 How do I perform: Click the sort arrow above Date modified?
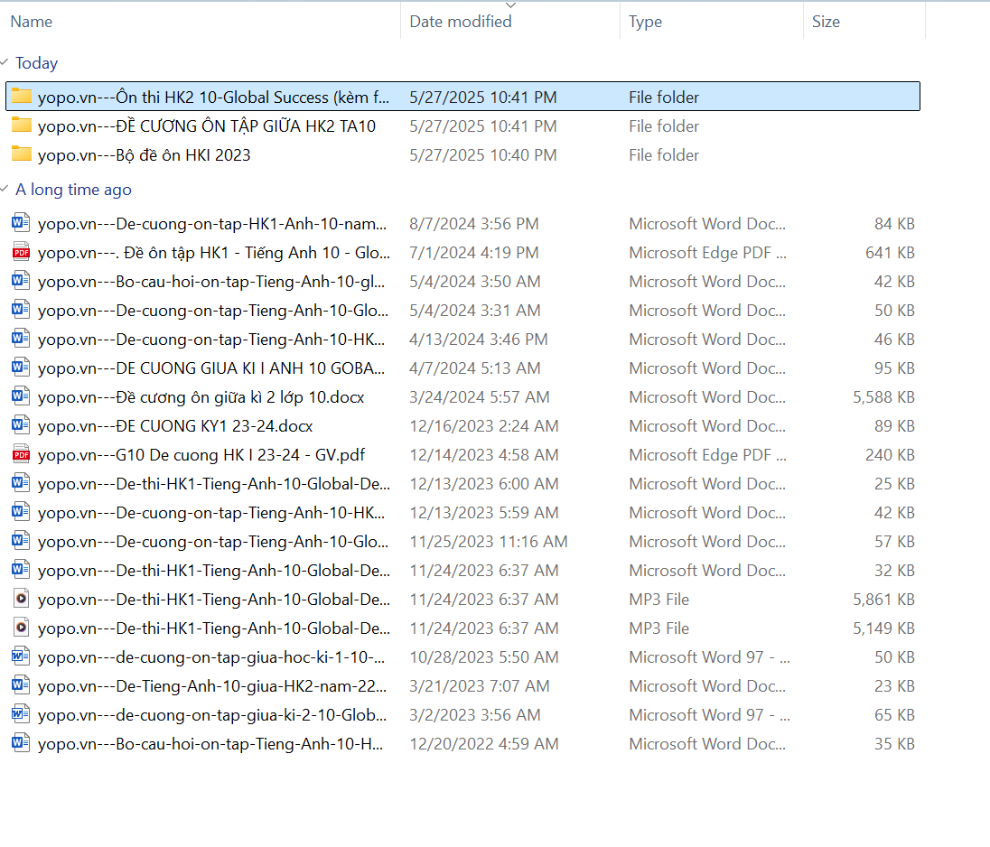click(511, 5)
